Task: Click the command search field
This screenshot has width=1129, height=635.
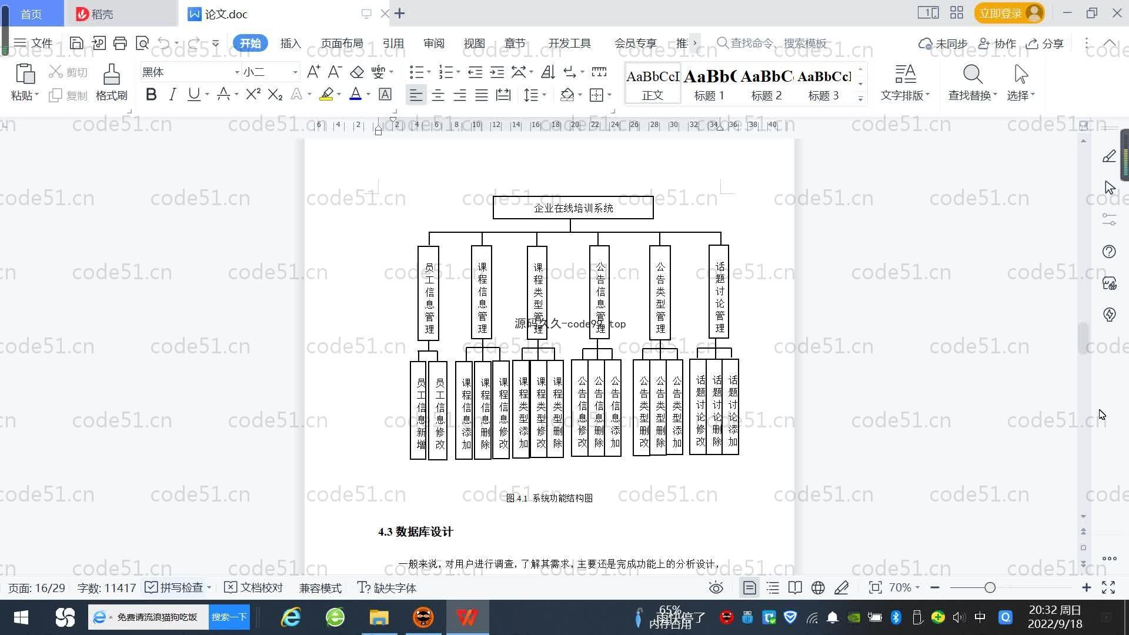Action: [772, 43]
